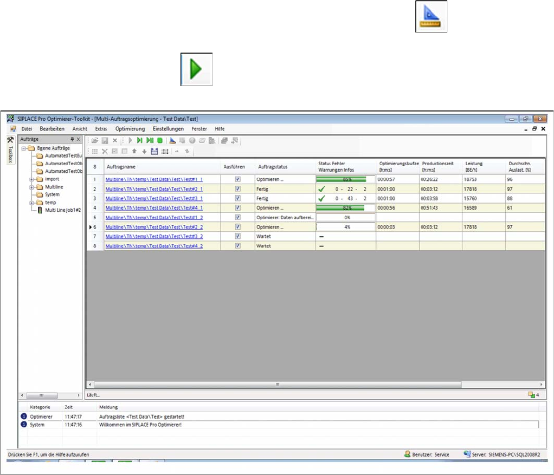Toggle Ausführen checkbox for Test#3_2 row
This screenshot has height=475, width=554.
237,236
